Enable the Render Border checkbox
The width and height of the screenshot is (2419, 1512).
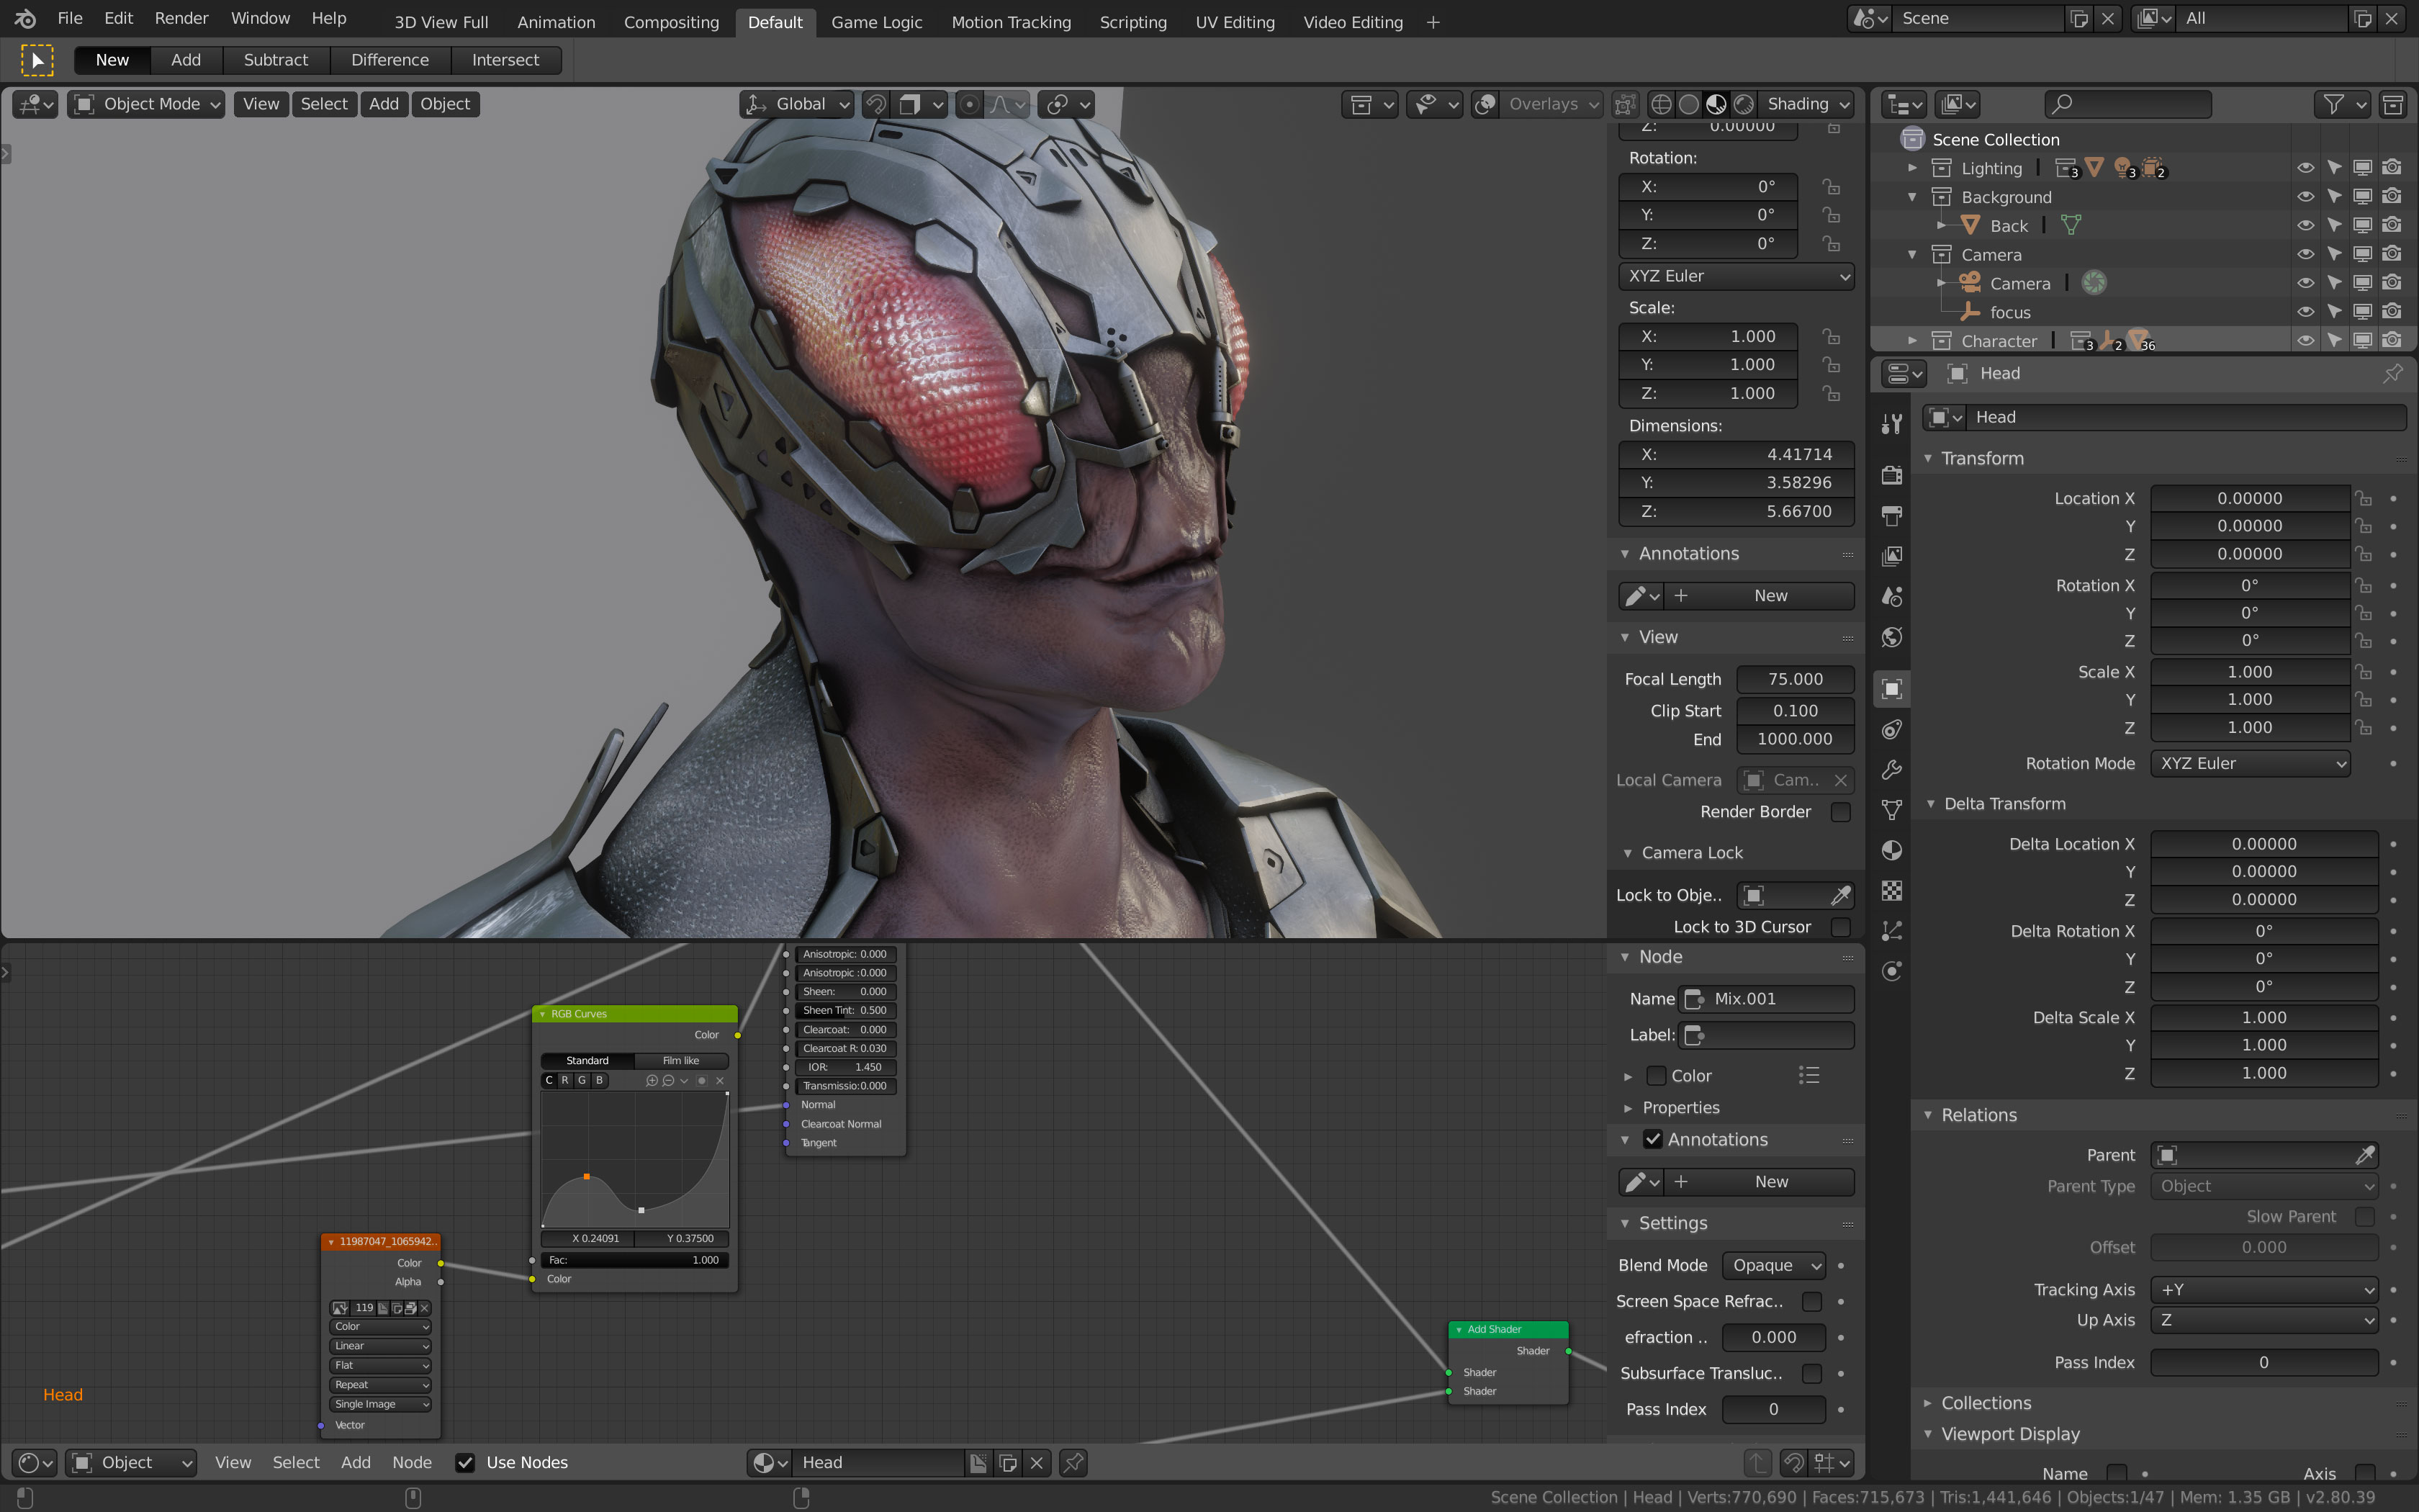(1840, 812)
